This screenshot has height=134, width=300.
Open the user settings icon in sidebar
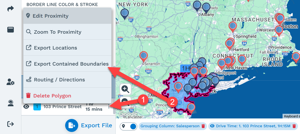click(x=10, y=82)
